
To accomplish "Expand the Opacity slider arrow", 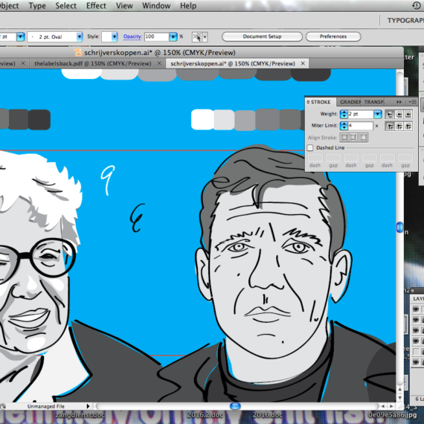I will click(x=173, y=36).
